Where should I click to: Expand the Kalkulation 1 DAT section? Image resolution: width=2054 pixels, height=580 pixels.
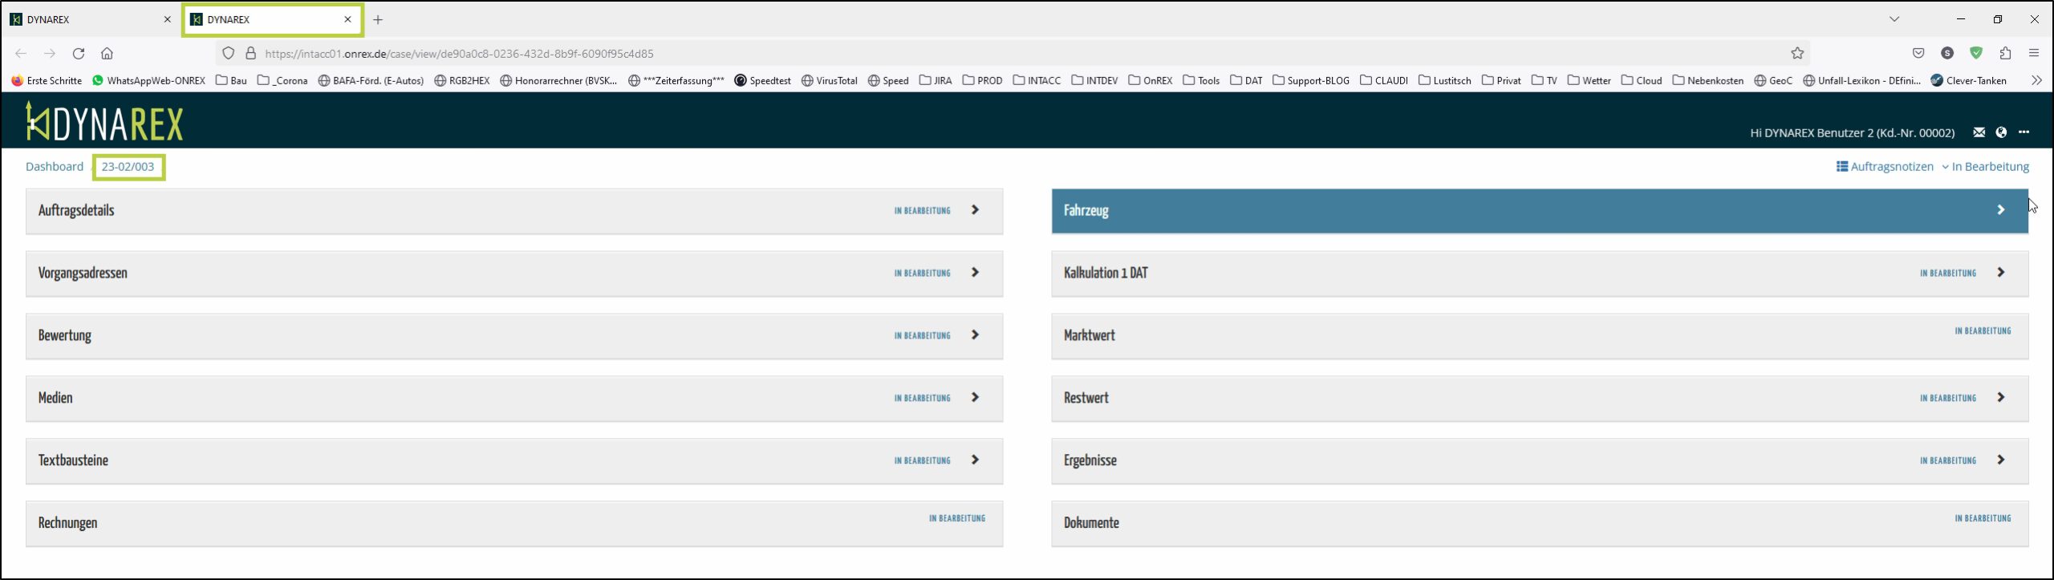tap(2000, 273)
